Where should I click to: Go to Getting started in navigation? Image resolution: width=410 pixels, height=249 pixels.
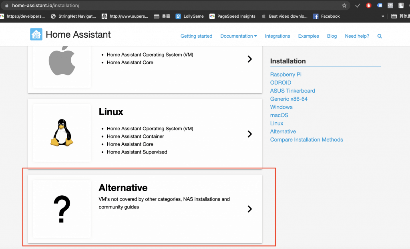[196, 36]
